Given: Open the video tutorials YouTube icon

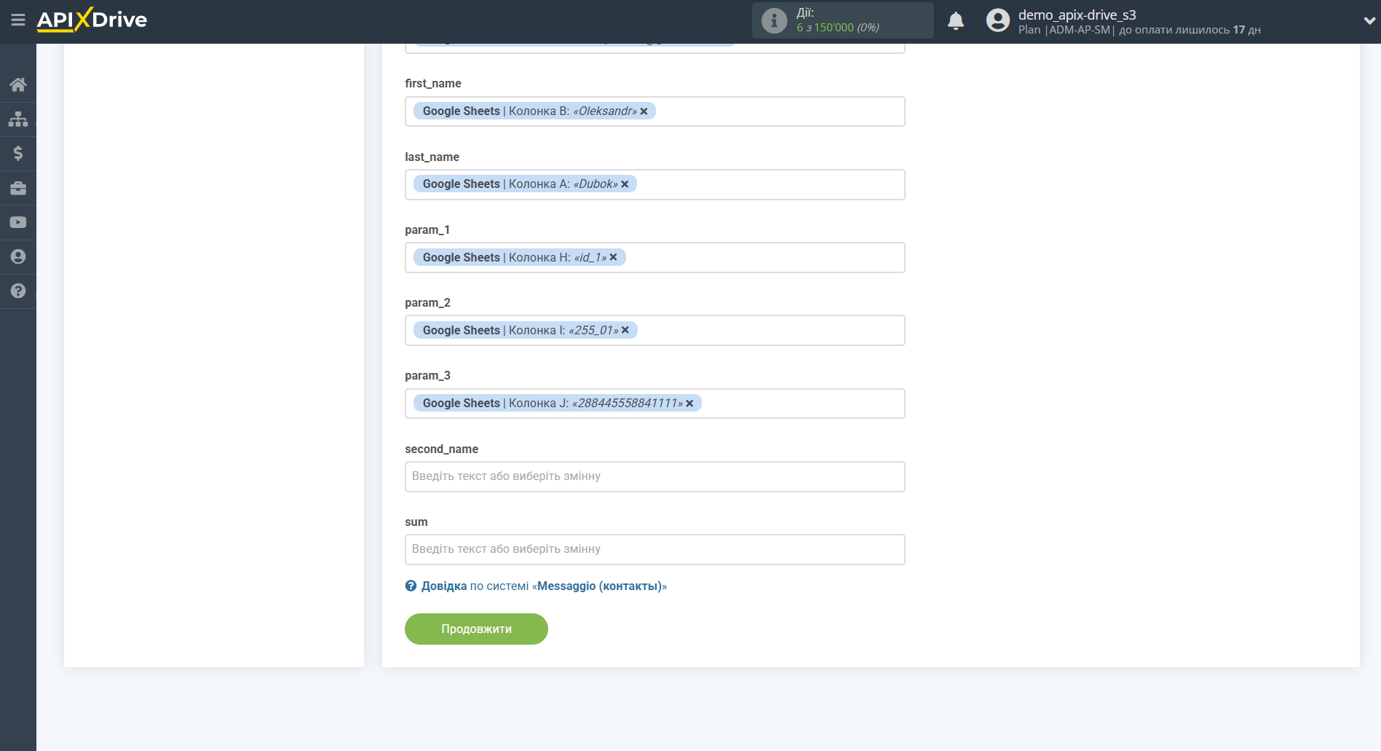Looking at the screenshot, I should pyautogui.click(x=18, y=222).
